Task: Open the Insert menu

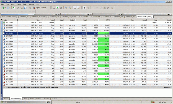Action: coord(13,4)
